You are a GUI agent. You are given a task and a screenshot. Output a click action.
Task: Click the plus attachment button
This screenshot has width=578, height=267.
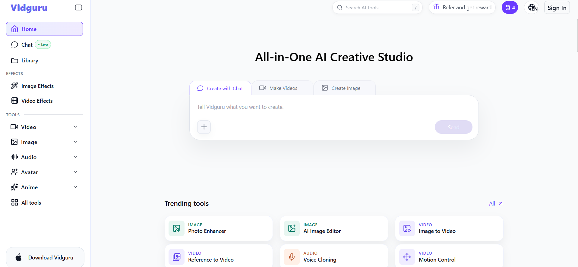coord(204,127)
